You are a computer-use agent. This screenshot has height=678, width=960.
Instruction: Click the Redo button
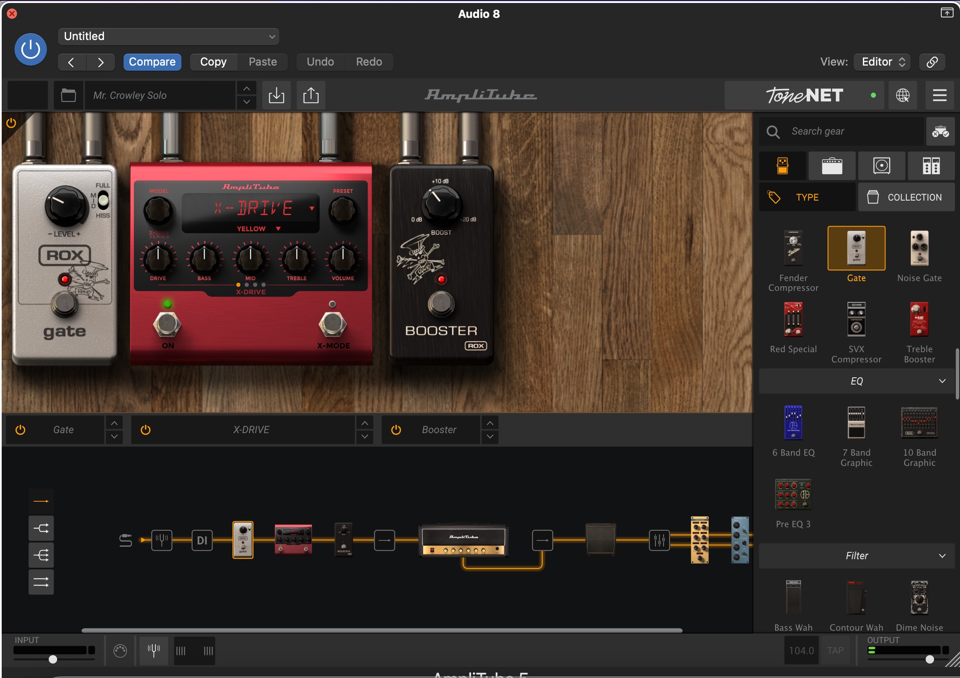[369, 62]
